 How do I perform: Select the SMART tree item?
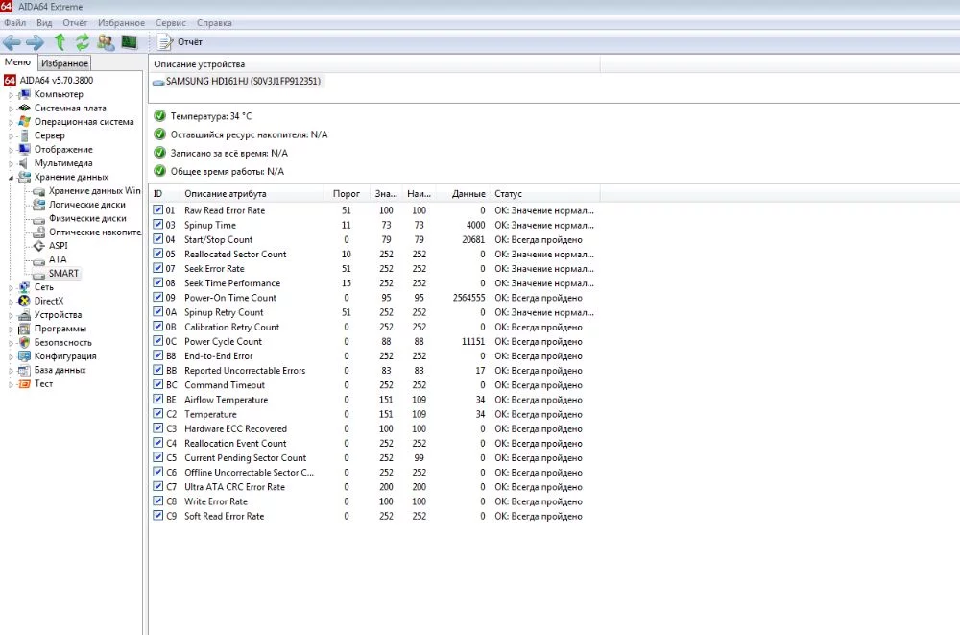coord(63,274)
